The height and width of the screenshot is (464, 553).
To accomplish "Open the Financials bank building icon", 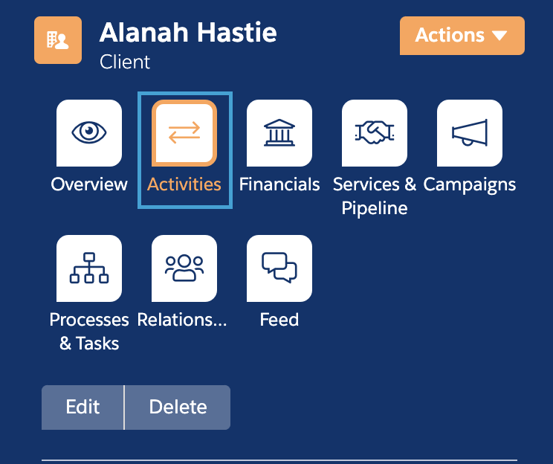I will (279, 132).
